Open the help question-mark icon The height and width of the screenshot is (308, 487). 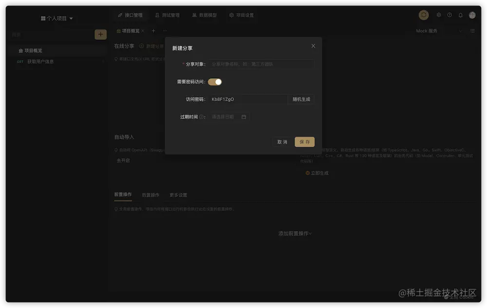point(450,15)
